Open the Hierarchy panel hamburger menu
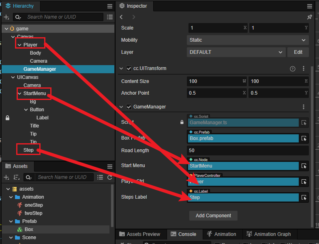 tap(110, 6)
